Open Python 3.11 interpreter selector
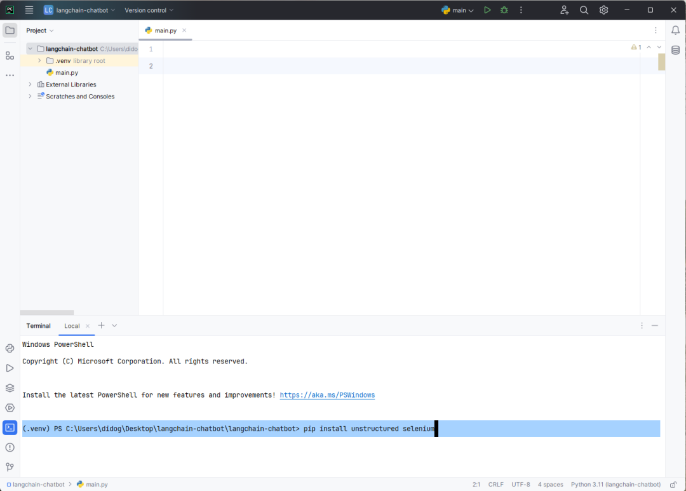686x491 pixels. 615,485
